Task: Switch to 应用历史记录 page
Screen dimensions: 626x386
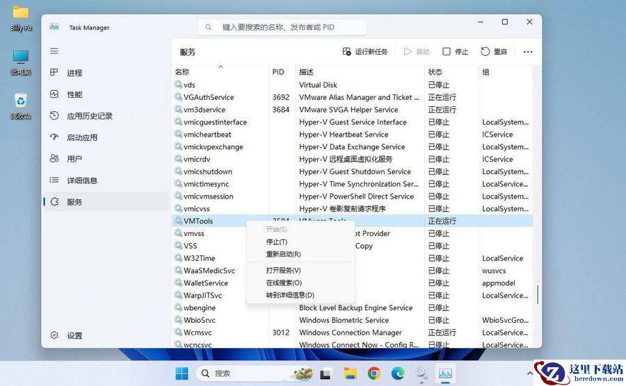Action: tap(106, 116)
